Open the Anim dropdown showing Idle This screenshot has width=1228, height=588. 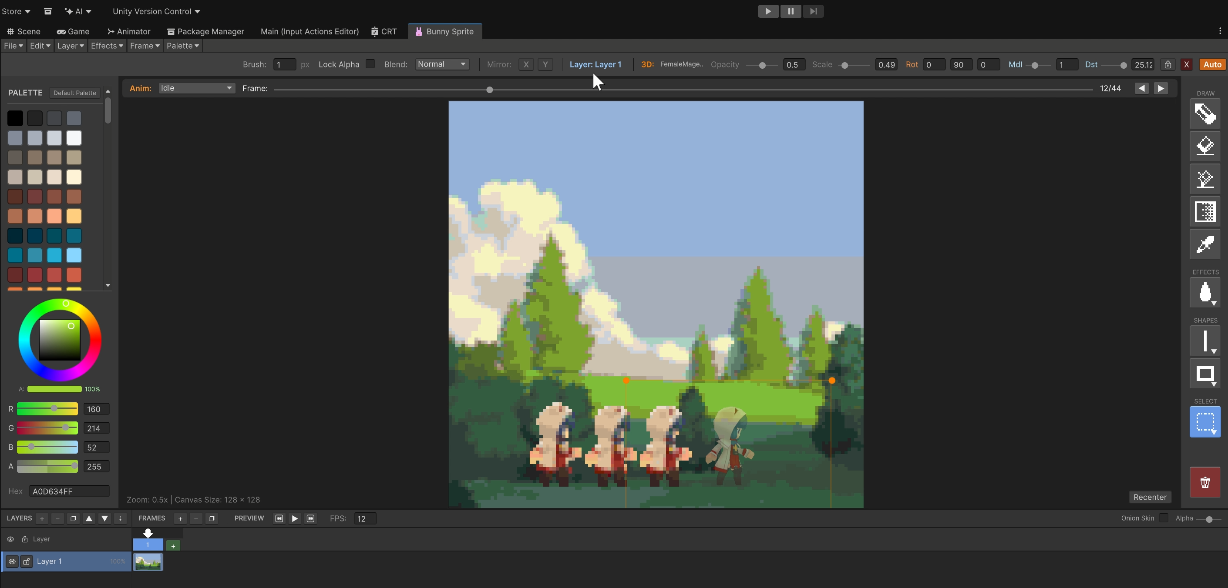pos(196,88)
